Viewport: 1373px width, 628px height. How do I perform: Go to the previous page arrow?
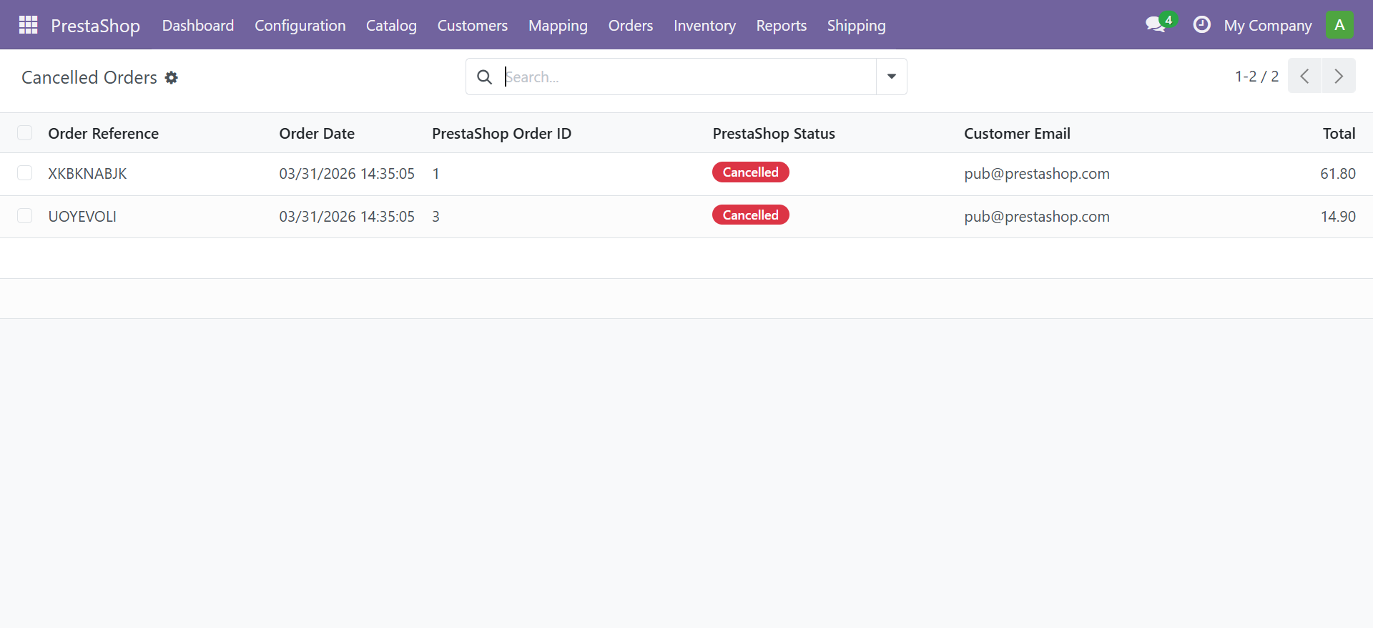(x=1304, y=77)
